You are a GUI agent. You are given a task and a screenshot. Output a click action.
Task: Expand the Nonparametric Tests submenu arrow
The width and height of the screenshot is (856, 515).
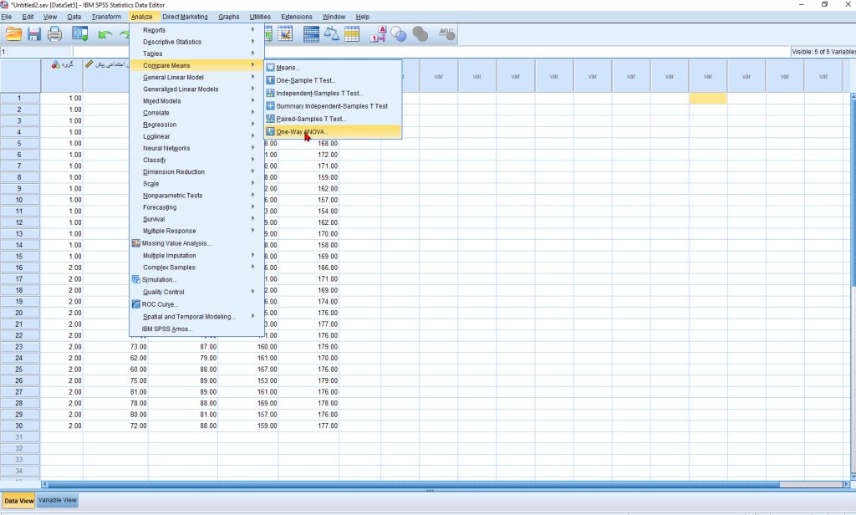point(252,196)
